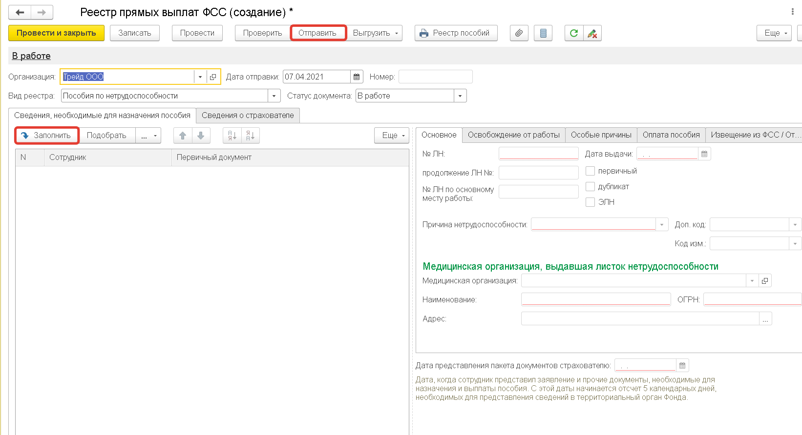This screenshot has height=435, width=802.
Task: Open the Освобождение от работы tab
Action: tap(513, 135)
